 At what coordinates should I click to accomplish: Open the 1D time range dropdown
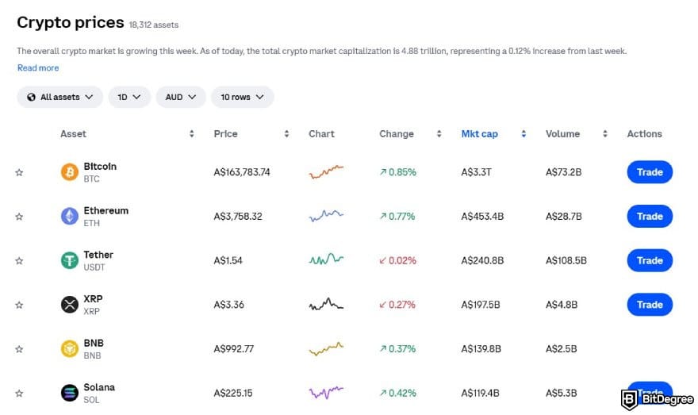point(129,97)
